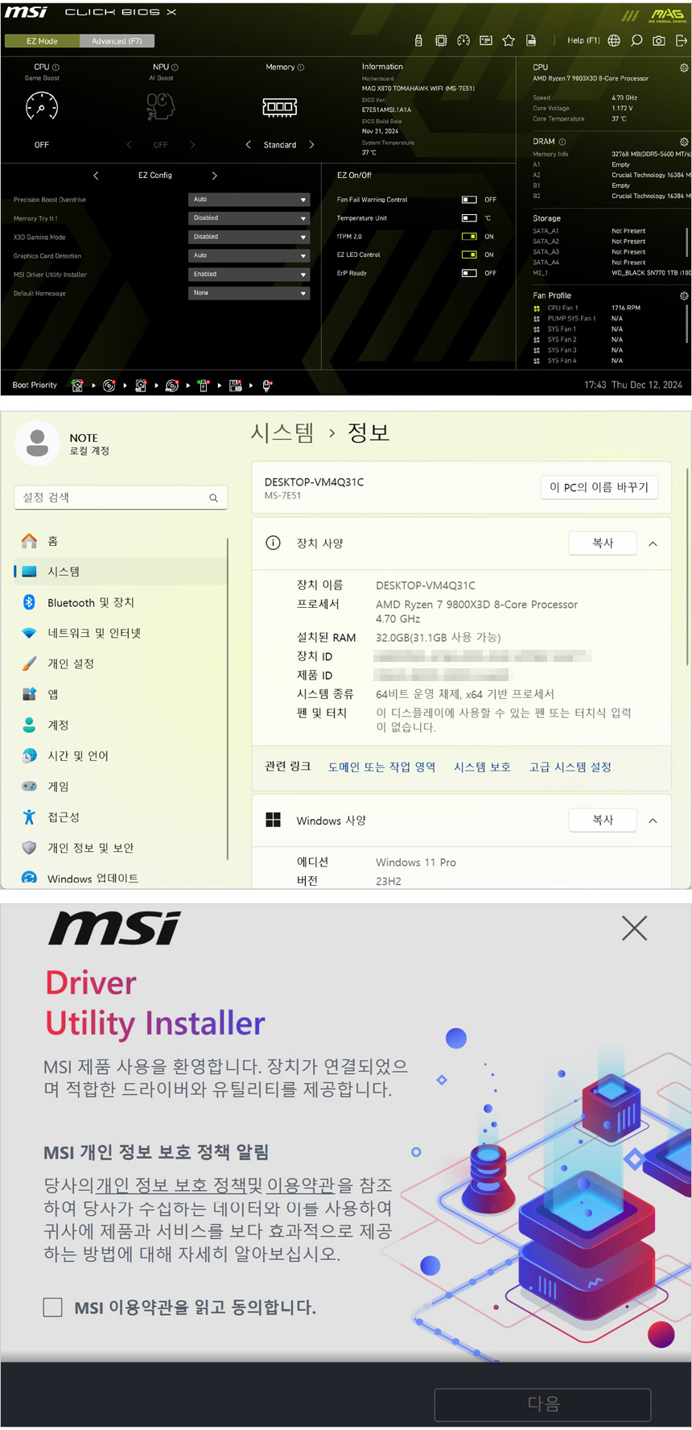Open the Precision Boost Overdrive dropdown
The image size is (692, 1430).
pyautogui.click(x=249, y=200)
